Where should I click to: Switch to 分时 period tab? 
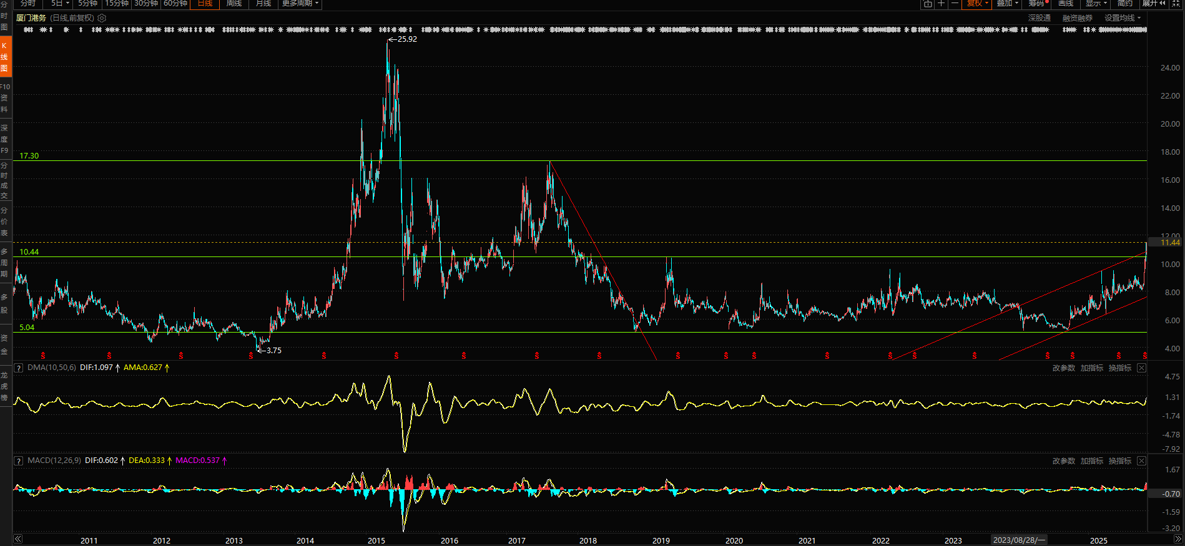pos(27,4)
